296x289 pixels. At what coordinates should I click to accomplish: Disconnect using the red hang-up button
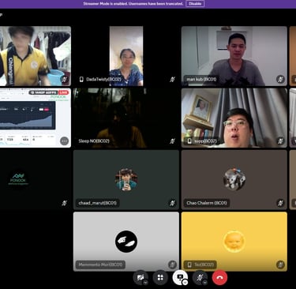point(219,277)
